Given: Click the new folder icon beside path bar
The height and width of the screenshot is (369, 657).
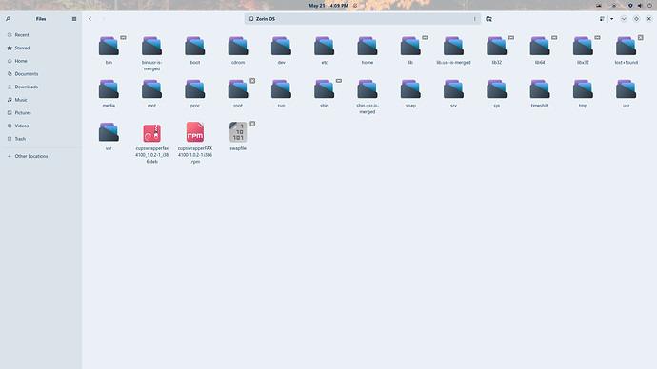Looking at the screenshot, I should tap(488, 19).
